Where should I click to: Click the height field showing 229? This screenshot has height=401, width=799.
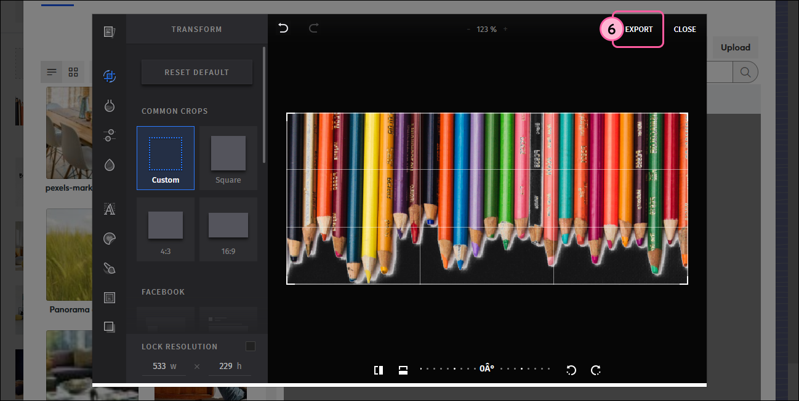[230, 366]
